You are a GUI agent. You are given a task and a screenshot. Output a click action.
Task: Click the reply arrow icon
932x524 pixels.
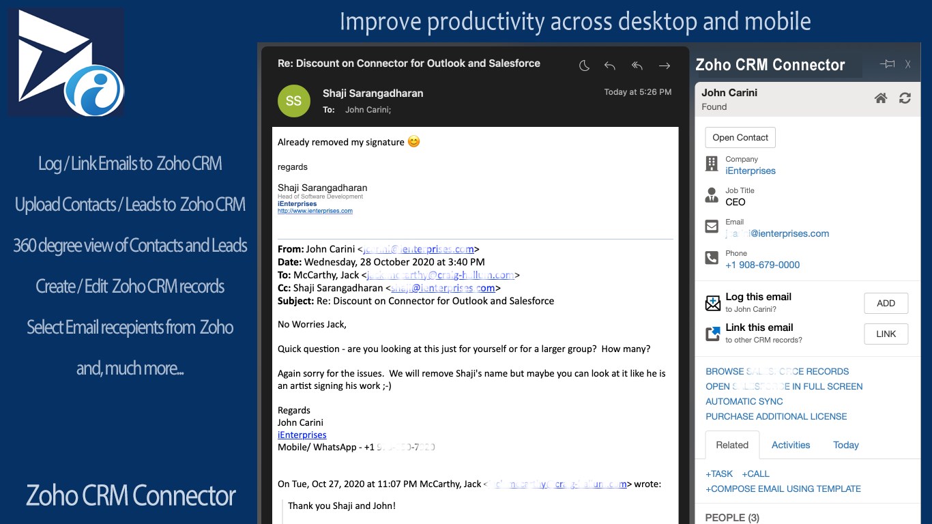point(610,66)
